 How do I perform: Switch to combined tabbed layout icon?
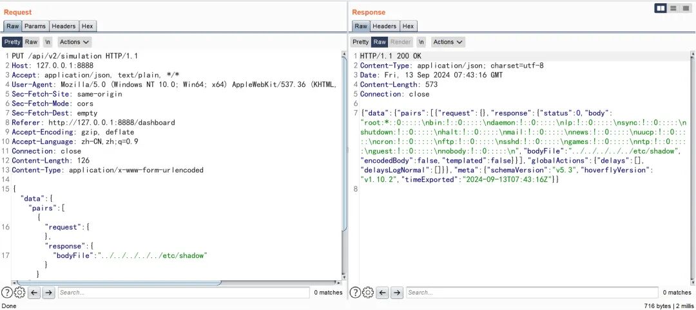point(686,8)
